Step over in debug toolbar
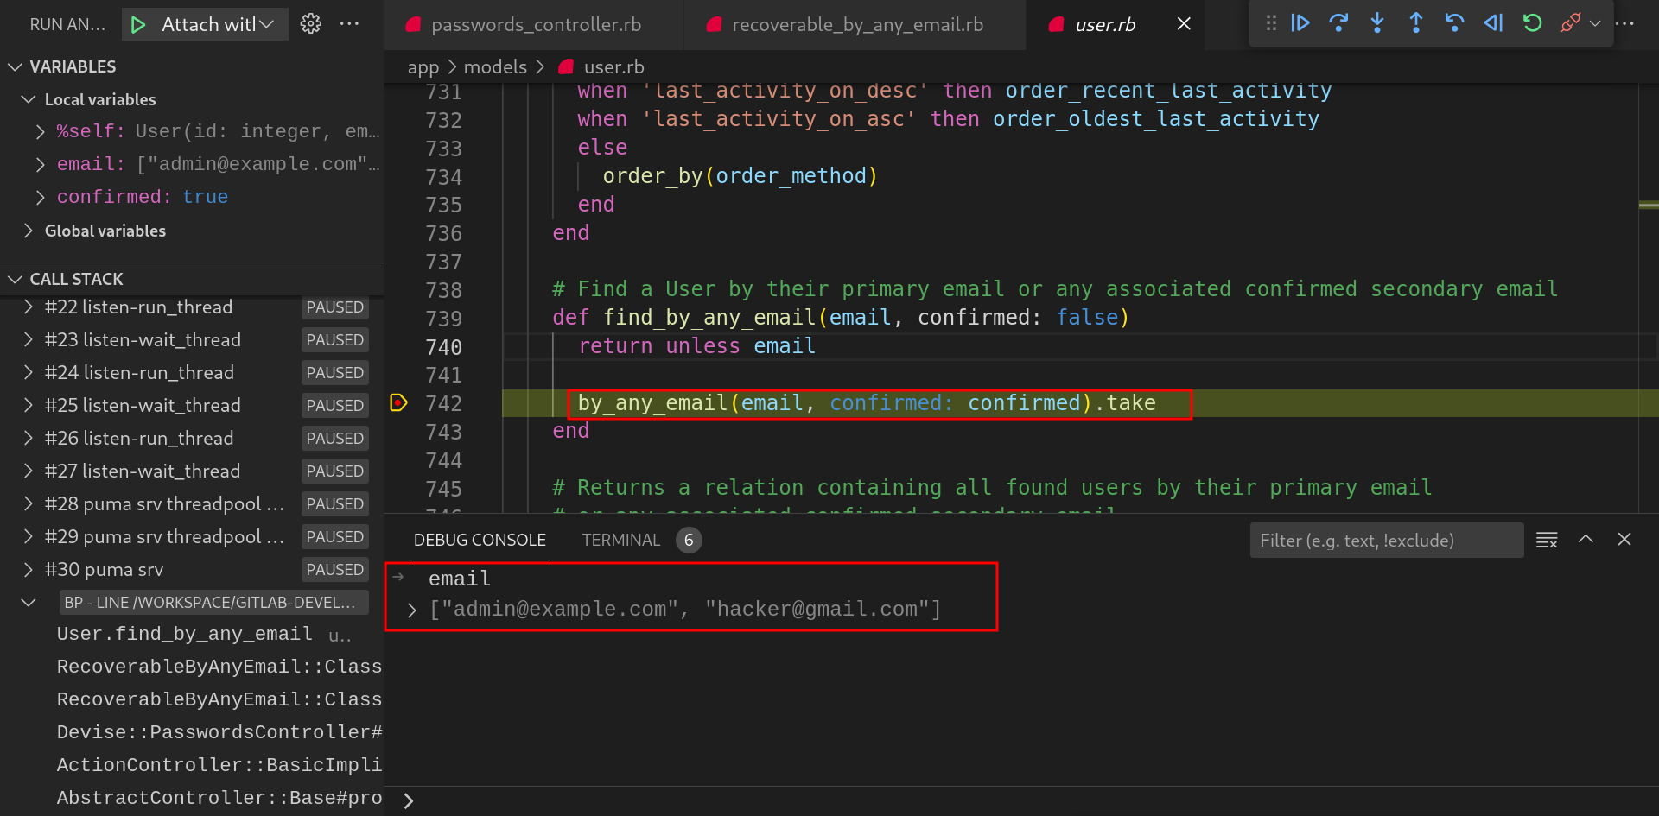 [x=1339, y=23]
